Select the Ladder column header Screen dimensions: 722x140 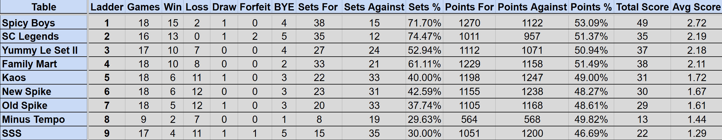pos(107,7)
